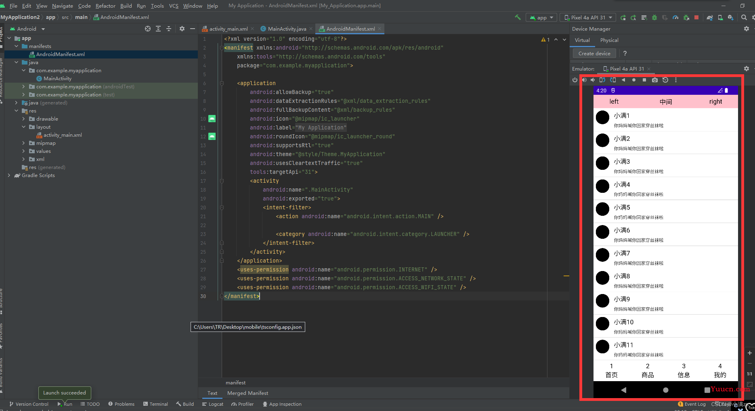
Task: Select the Physical devices tab
Action: tap(609, 40)
